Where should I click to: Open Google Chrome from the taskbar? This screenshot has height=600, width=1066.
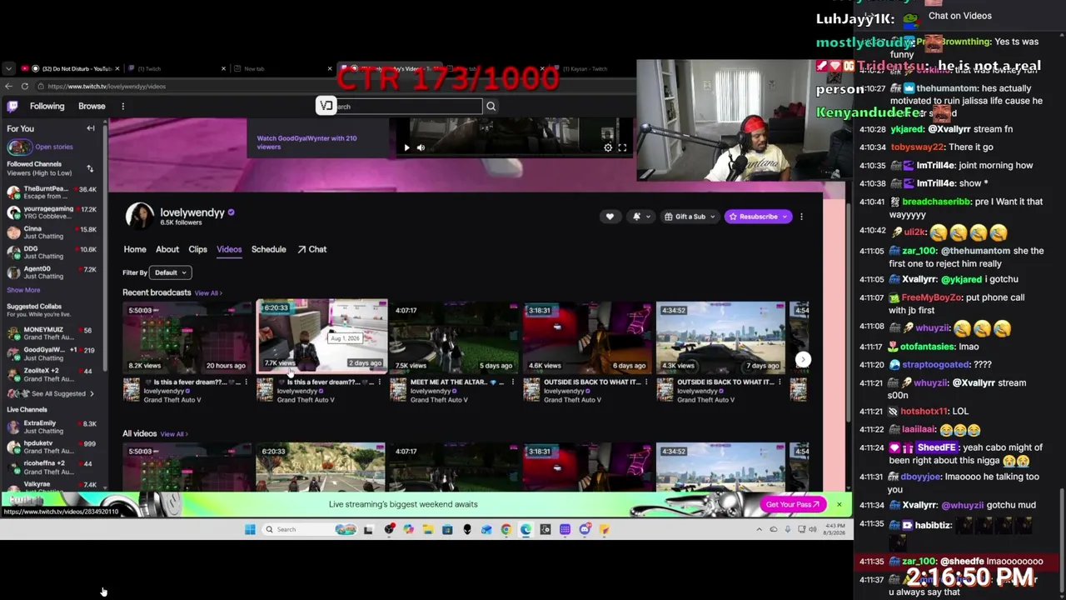coord(506,529)
